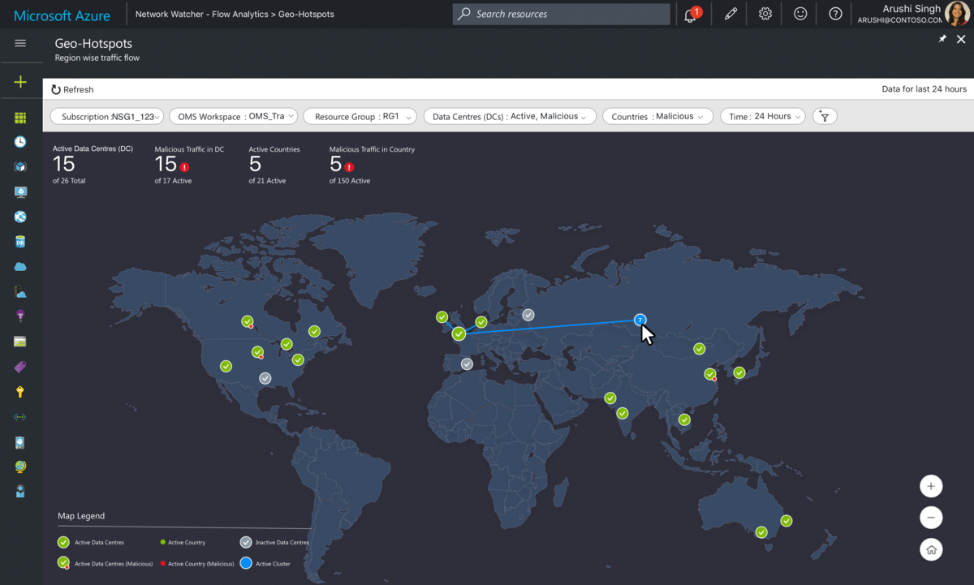Reset map to home view
974x585 pixels.
click(931, 550)
